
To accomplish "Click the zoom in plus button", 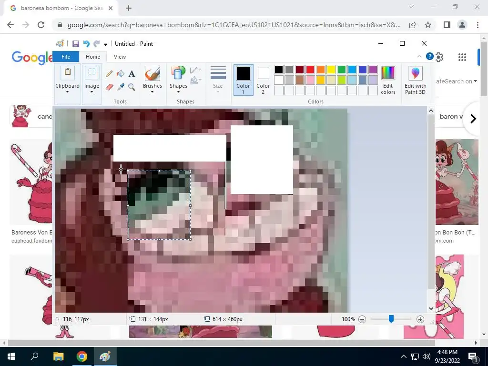I will coord(420,319).
